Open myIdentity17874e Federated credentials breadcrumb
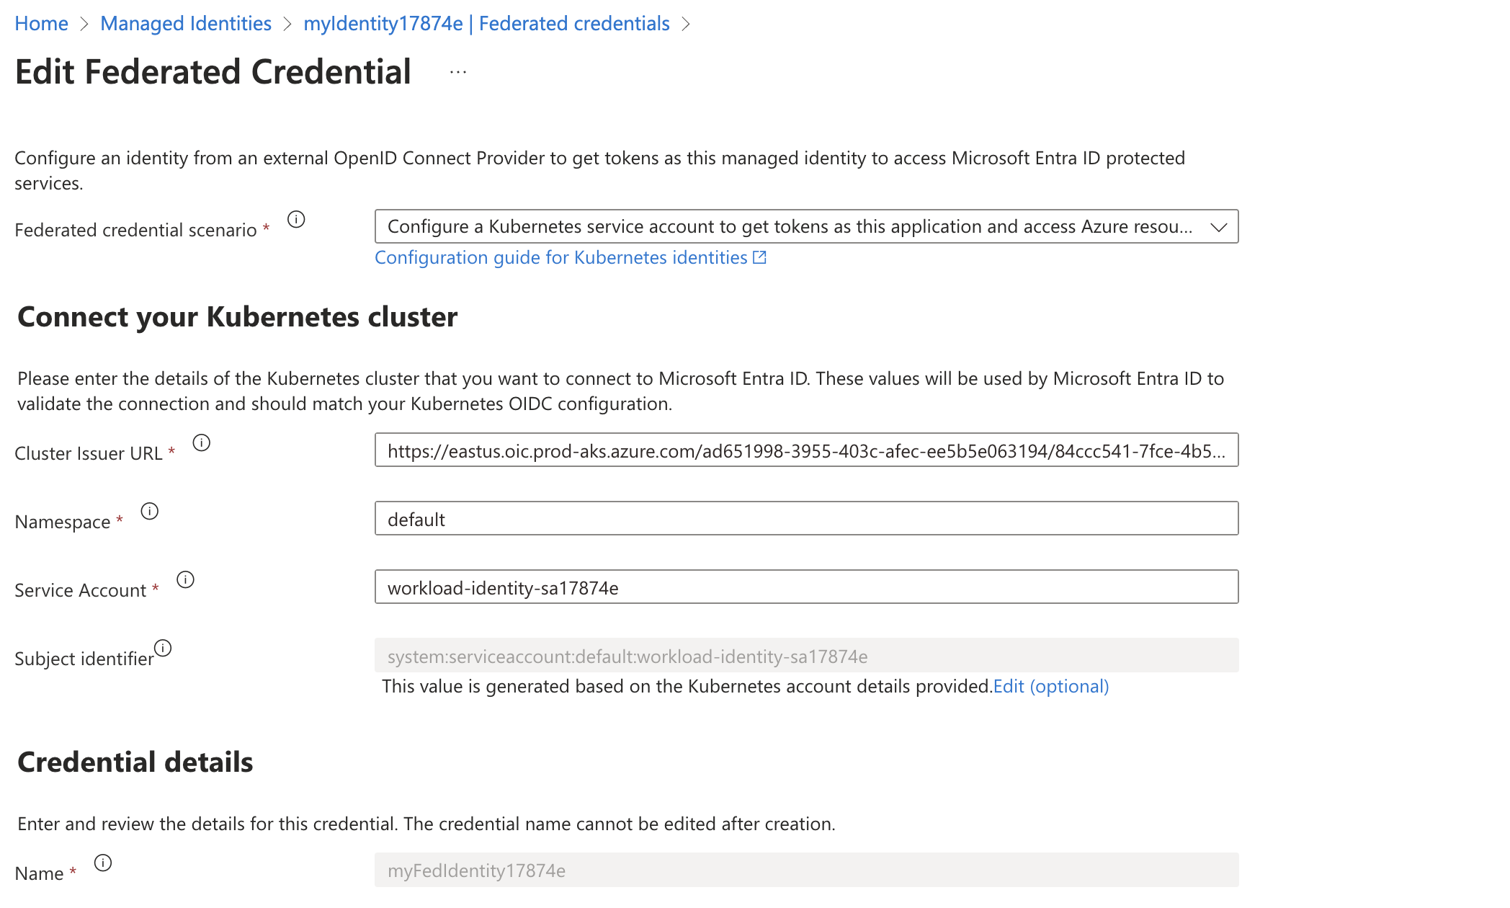Viewport: 1510px width, 908px height. [x=486, y=24]
